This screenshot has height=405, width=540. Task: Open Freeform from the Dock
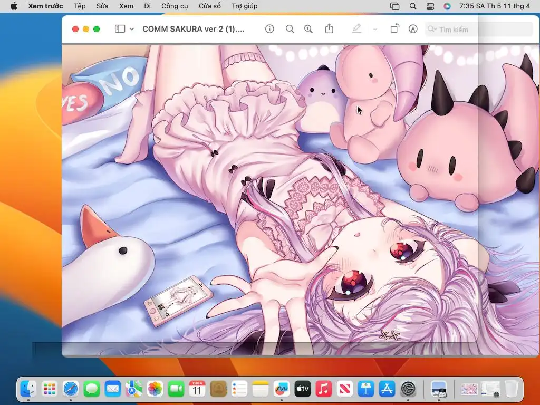tap(282, 389)
